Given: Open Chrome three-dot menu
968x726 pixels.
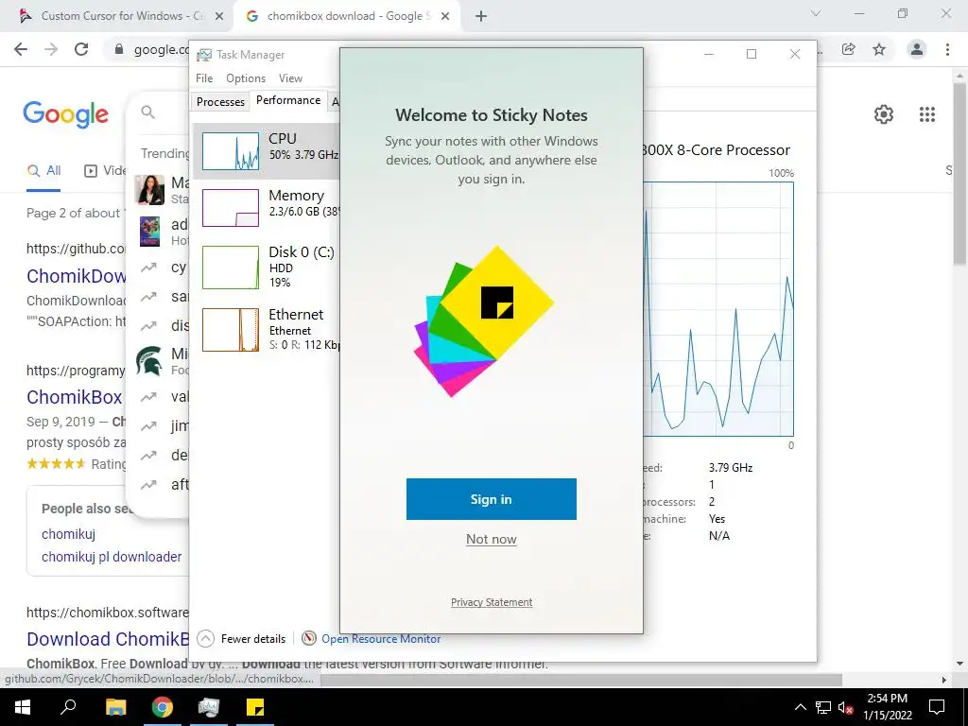Looking at the screenshot, I should pos(947,49).
